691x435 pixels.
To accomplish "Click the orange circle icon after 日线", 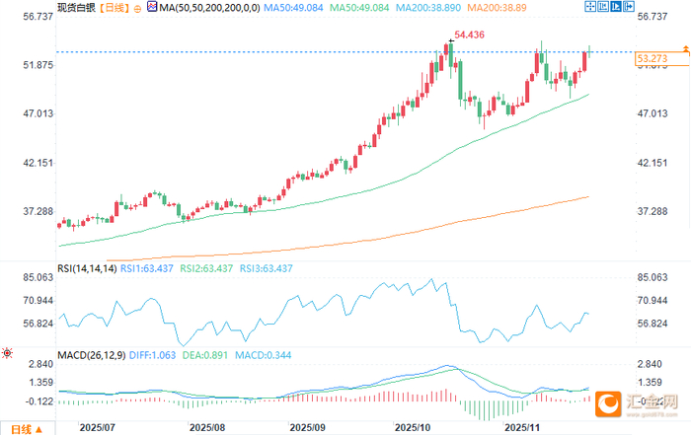I will pyautogui.click(x=137, y=8).
